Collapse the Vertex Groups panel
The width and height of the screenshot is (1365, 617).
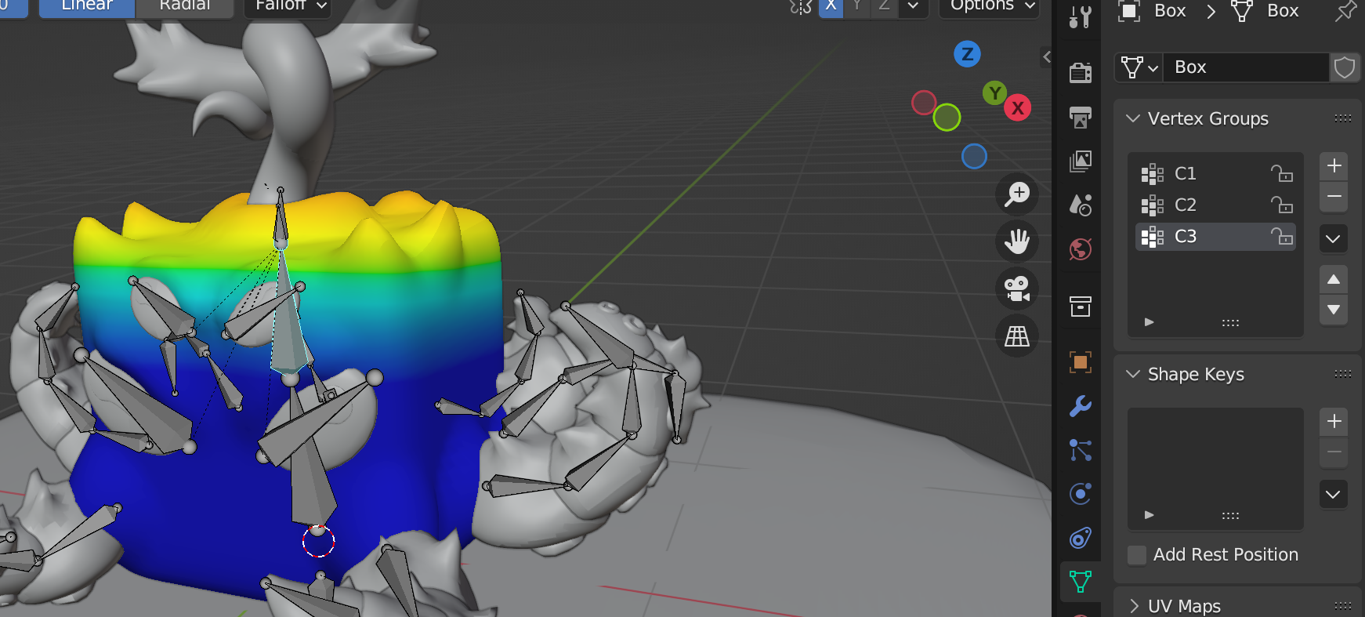point(1133,118)
